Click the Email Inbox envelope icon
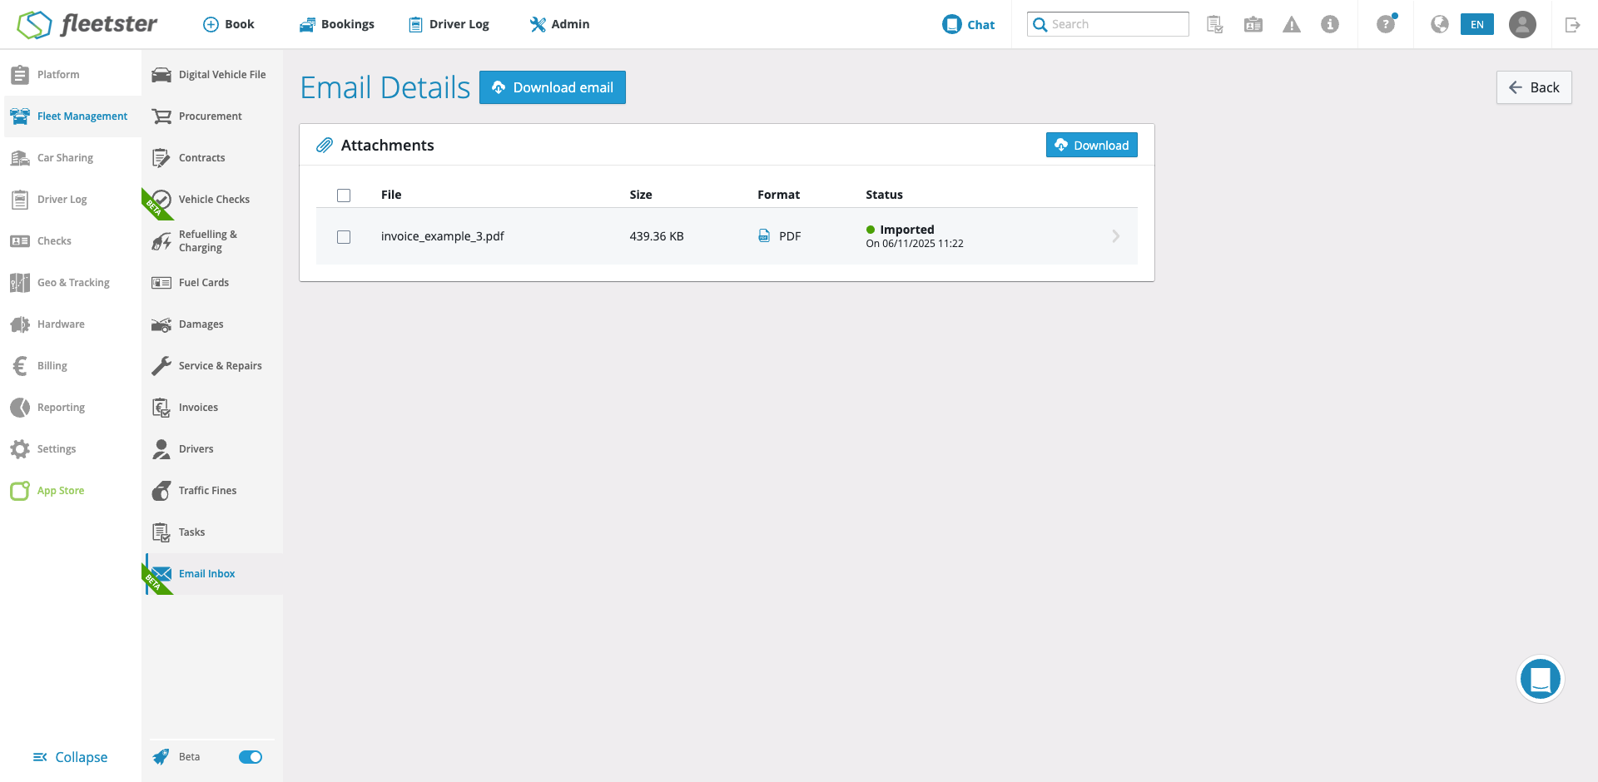1598x782 pixels. (161, 574)
